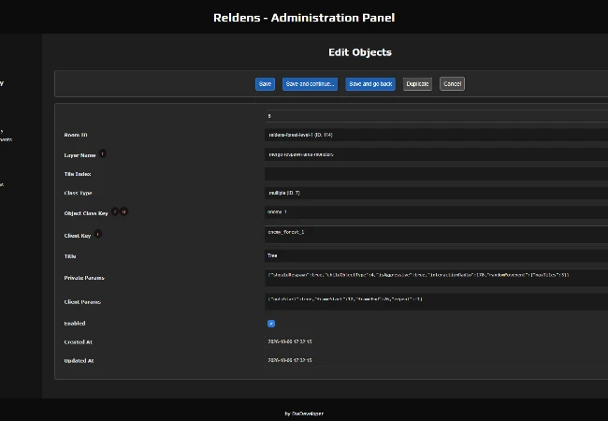Image resolution: width=608 pixels, height=421 pixels.
Task: Click the Cancel button
Action: pyautogui.click(x=452, y=84)
